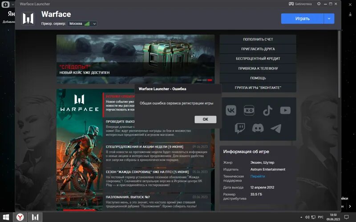Open the network tray icon
Screen dimensions: 356x222
pos(313,217)
